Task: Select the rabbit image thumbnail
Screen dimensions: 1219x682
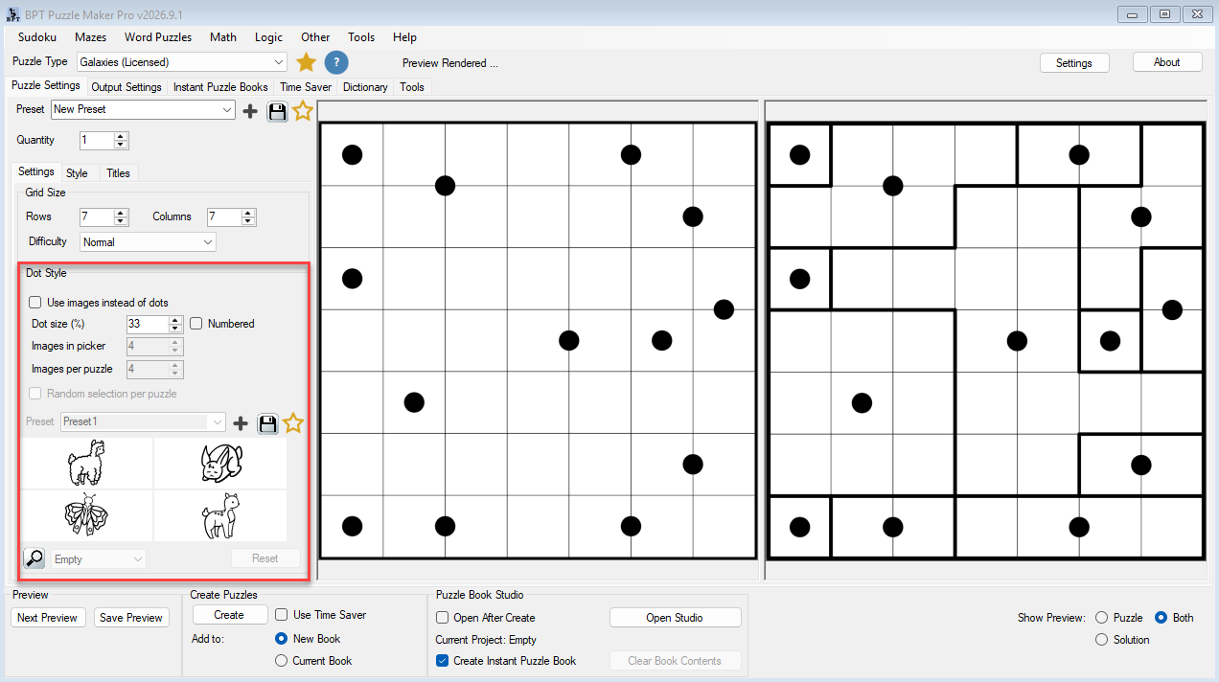Action: pyautogui.click(x=219, y=464)
